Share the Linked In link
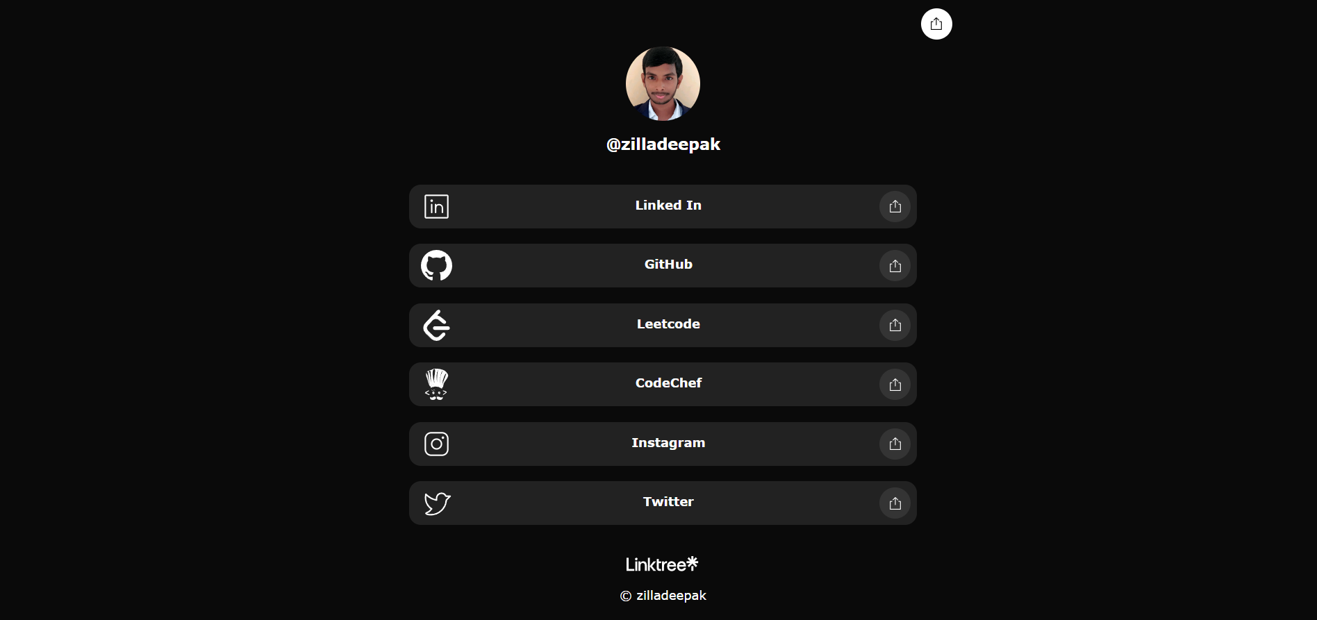The width and height of the screenshot is (1317, 620). coord(895,206)
